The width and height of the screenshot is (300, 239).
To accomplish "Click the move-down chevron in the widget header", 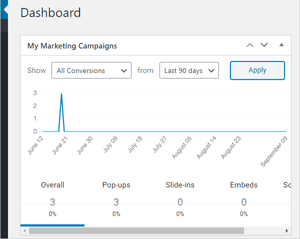I will pos(264,45).
